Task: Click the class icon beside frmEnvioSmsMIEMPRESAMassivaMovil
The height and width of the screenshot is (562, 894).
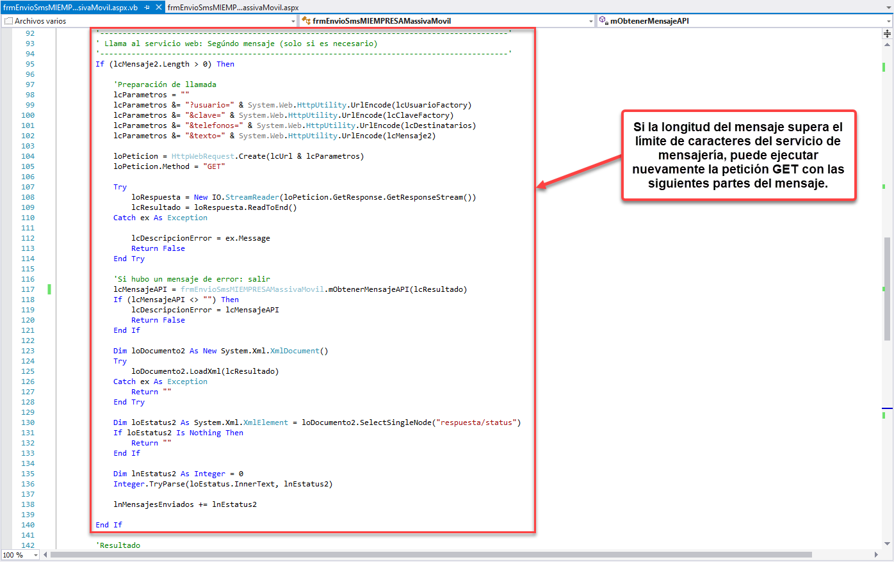Action: click(306, 20)
